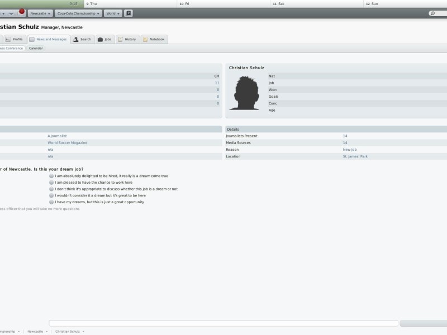Click the Notebook icon on the tab row

click(x=146, y=39)
